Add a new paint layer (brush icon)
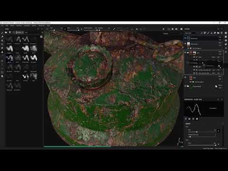 (208, 33)
